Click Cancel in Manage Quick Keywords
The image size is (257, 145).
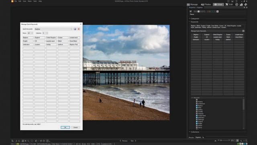click(x=75, y=127)
